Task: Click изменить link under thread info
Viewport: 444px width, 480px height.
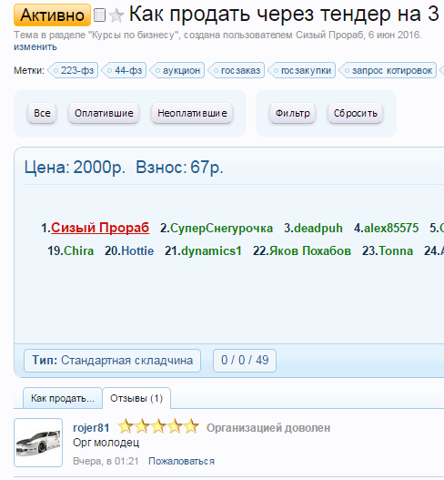Action: click(35, 46)
